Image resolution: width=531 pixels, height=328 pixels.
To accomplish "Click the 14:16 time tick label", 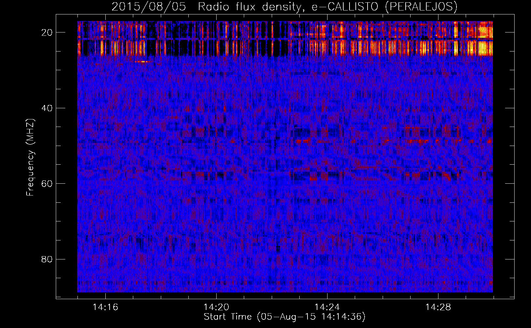I will [x=105, y=307].
